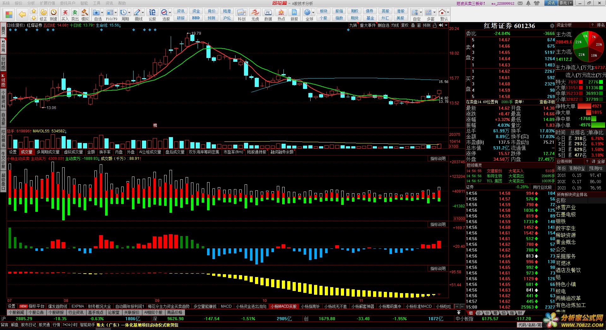The width and height of the screenshot is (606, 330).
Task: Open the 扩展行情 menu
Action: [x=47, y=3]
